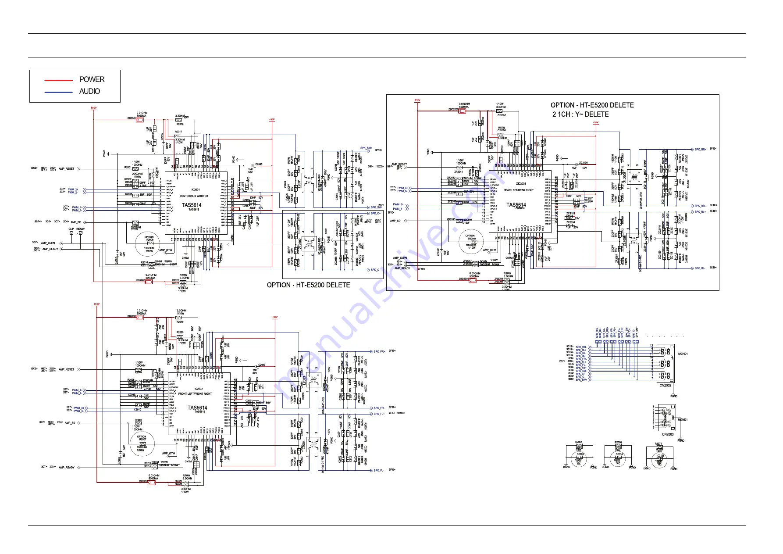Click the R2071 resistor label
Viewport: 783px width, 554px height.
click(x=658, y=444)
